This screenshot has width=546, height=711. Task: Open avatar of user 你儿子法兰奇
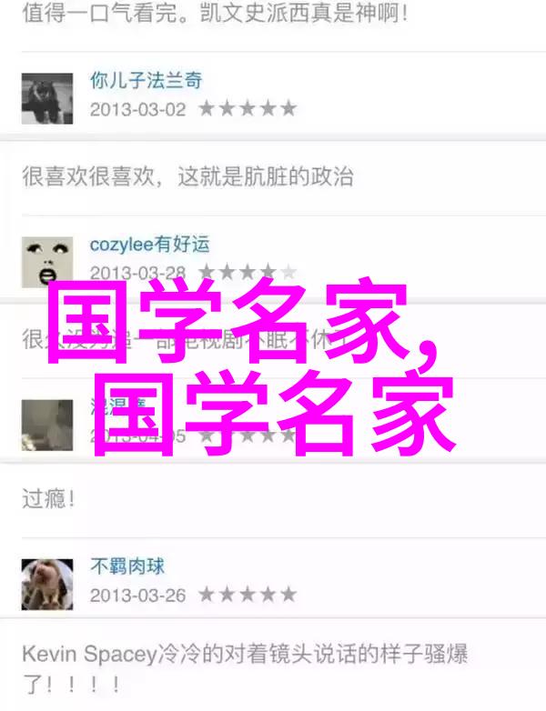pos(47,98)
